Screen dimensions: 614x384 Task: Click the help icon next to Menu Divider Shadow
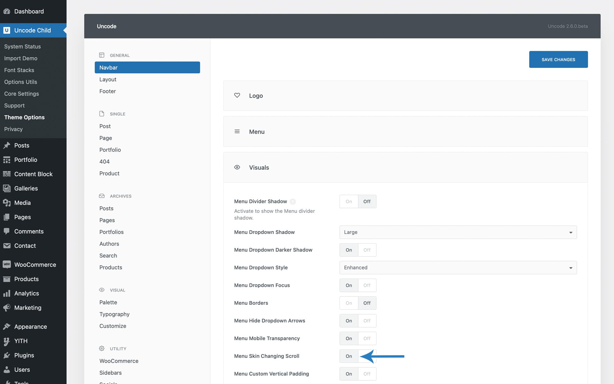[293, 202]
